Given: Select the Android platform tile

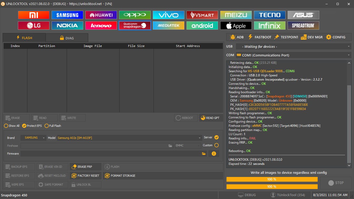Looking at the screenshot, I should coord(202,25).
